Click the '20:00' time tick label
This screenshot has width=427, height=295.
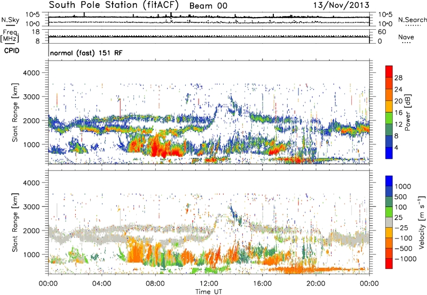point(315,284)
